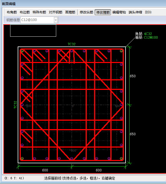
Task: Click the greyed 删除 delete button
Action: (148, 12)
